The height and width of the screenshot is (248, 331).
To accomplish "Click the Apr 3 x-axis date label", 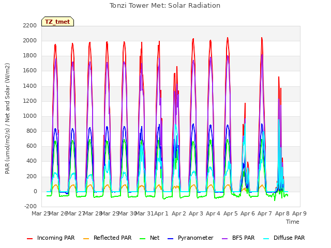I will (x=196, y=213).
